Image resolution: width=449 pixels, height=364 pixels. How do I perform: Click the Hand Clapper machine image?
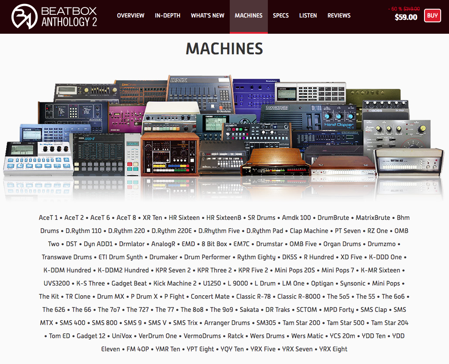tap(338, 118)
